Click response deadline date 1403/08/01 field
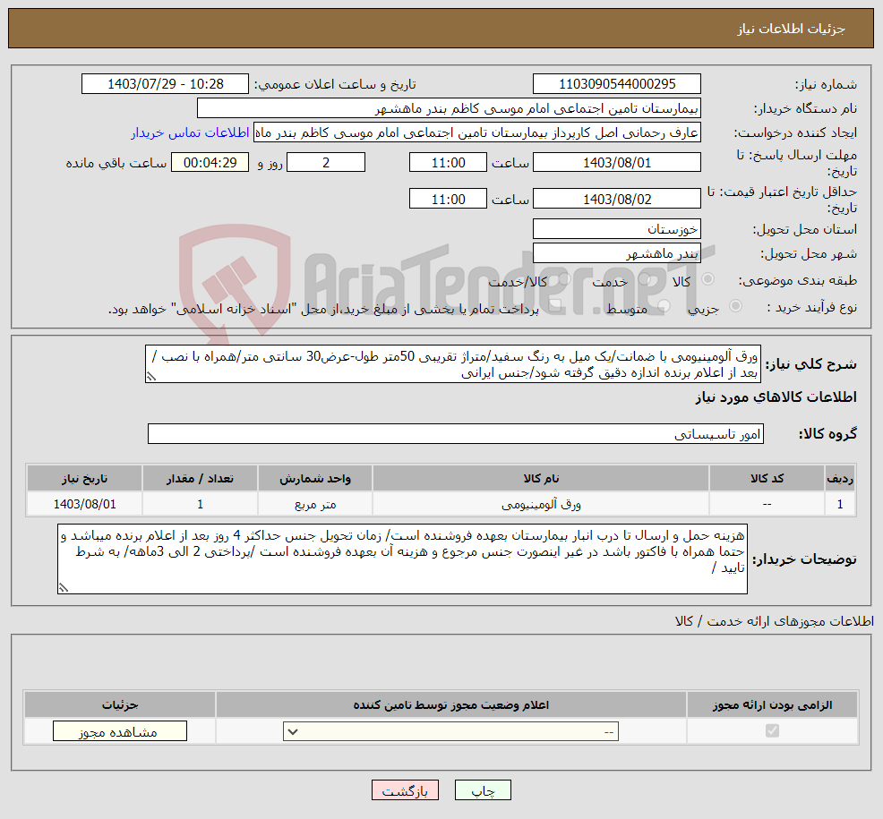 tap(617, 163)
